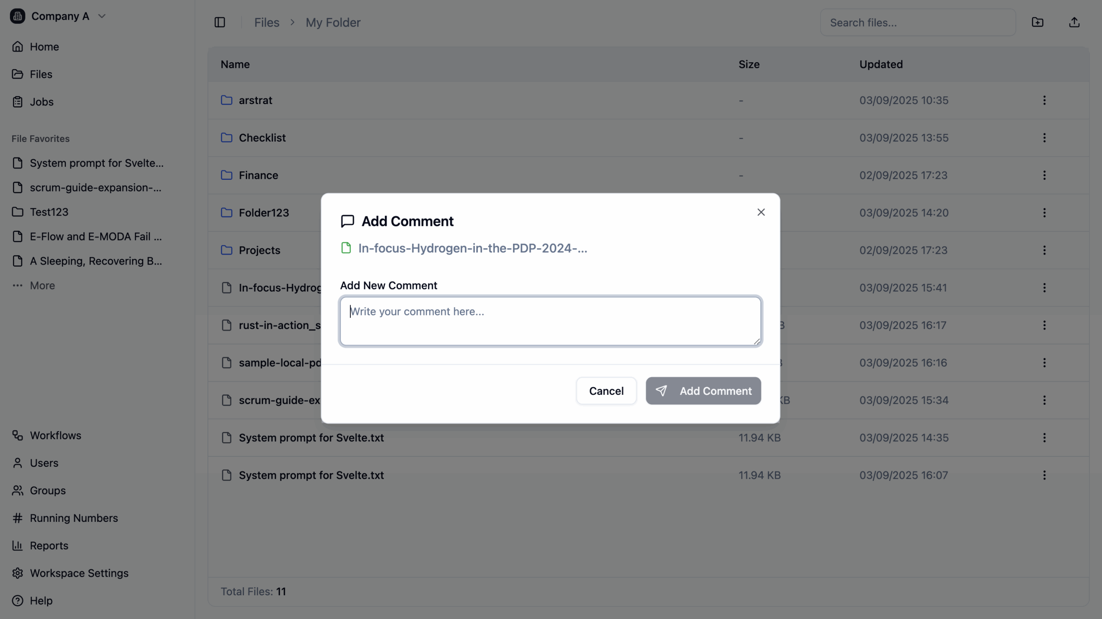Type in the comment text area
1102x619 pixels.
550,321
